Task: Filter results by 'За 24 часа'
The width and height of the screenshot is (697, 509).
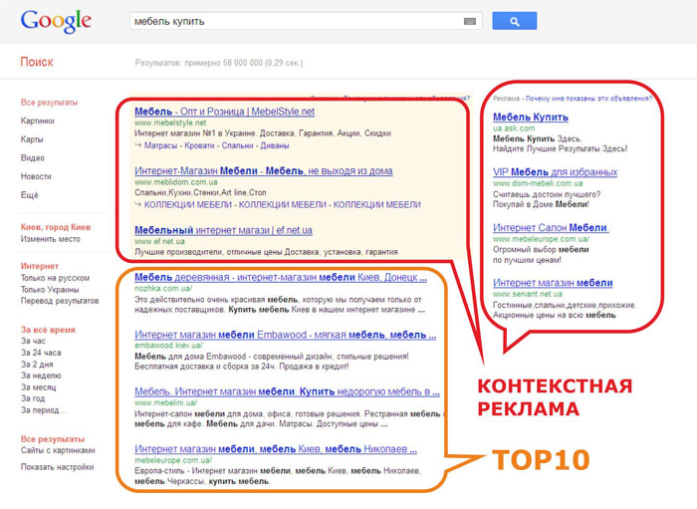Action: point(41,353)
